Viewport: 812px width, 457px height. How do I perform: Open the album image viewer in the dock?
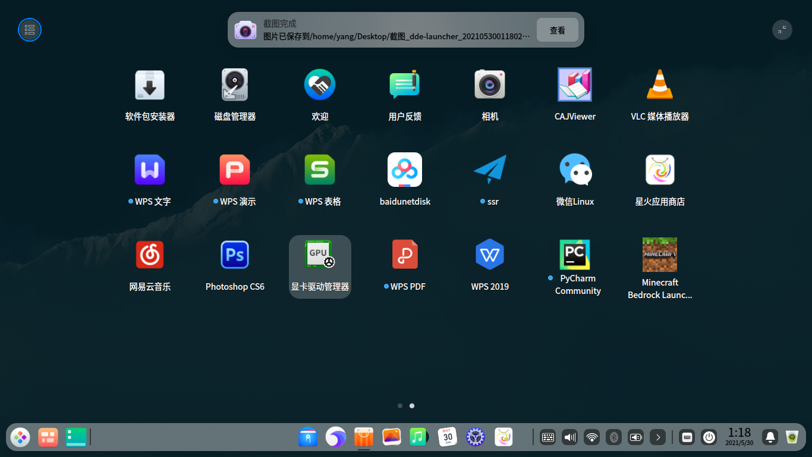392,437
